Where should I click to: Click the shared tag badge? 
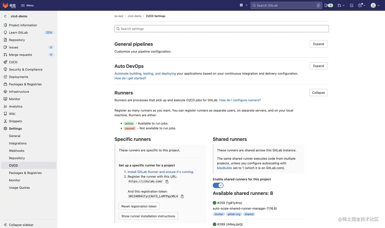coord(249,214)
